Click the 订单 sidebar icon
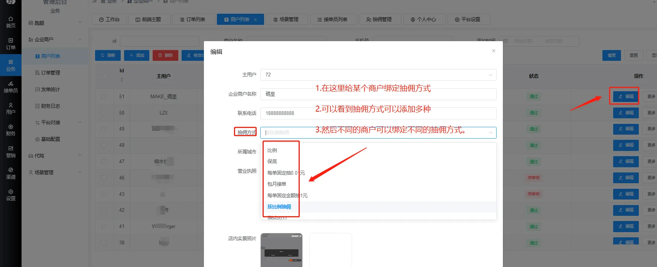 10,44
